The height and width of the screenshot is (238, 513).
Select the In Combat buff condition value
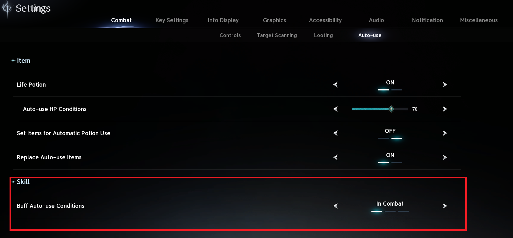(x=390, y=204)
